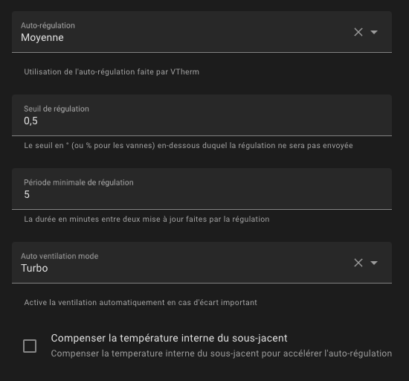409x381 pixels.
Task: Focus the Seuil de régulation field
Action: click(202, 115)
